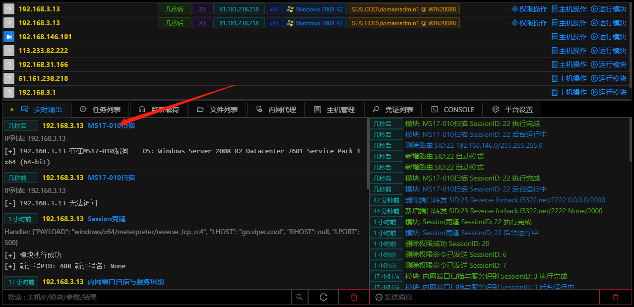Click question-mark icon of session 22 row
This screenshot has height=307, width=634.
[x=8, y=9]
